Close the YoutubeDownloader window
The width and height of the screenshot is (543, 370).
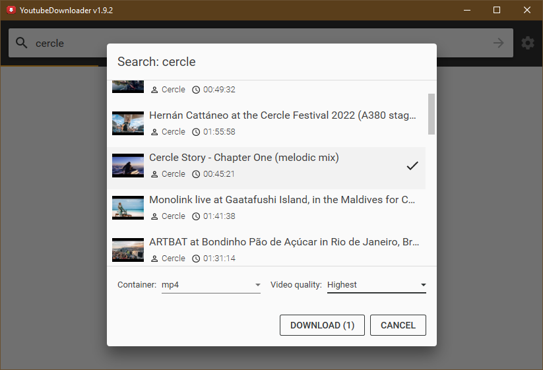pos(527,10)
